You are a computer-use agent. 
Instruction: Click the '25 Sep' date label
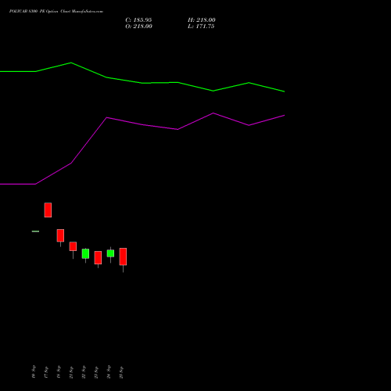pos(121,371)
